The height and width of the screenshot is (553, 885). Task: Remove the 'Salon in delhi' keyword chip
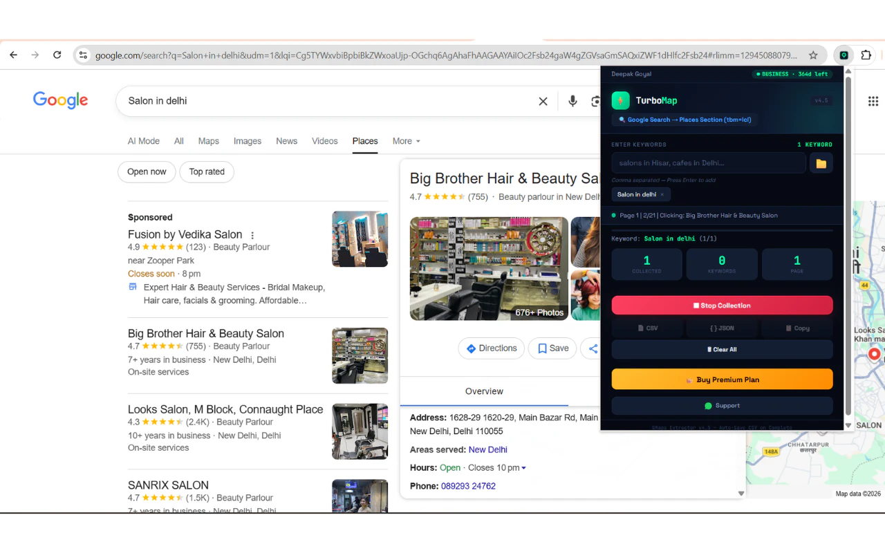pyautogui.click(x=662, y=195)
